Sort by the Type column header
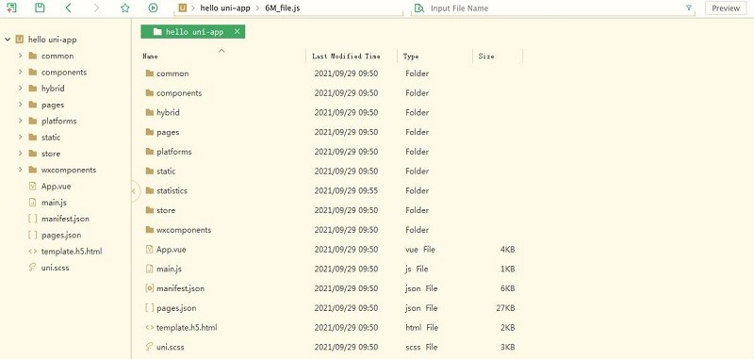 411,57
